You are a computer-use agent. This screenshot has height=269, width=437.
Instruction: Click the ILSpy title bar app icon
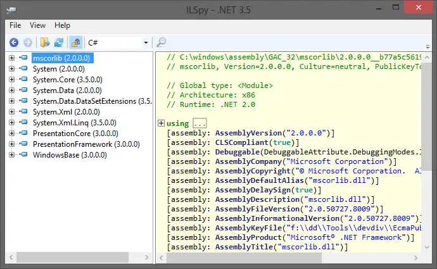point(11,10)
